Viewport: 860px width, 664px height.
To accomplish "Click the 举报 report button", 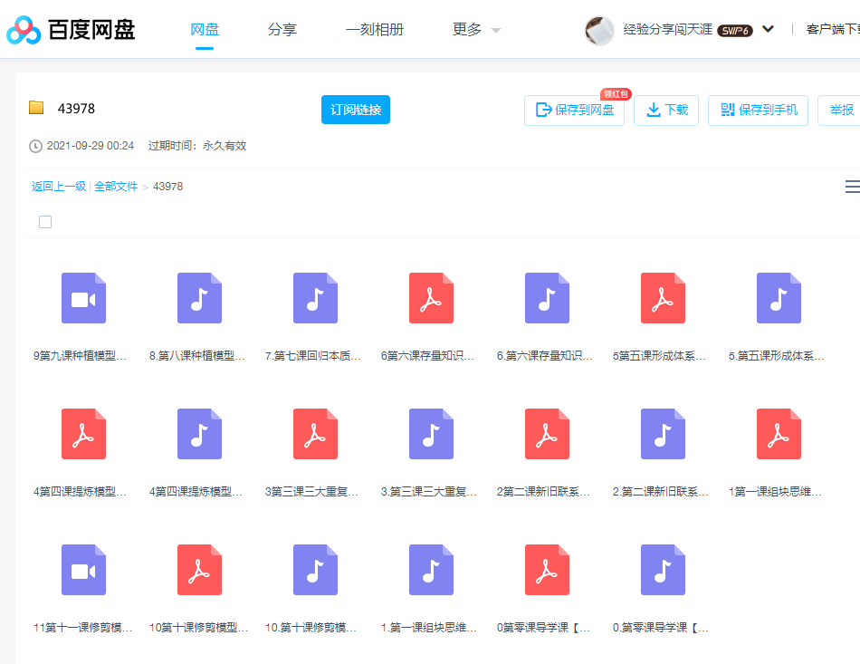I will [840, 111].
